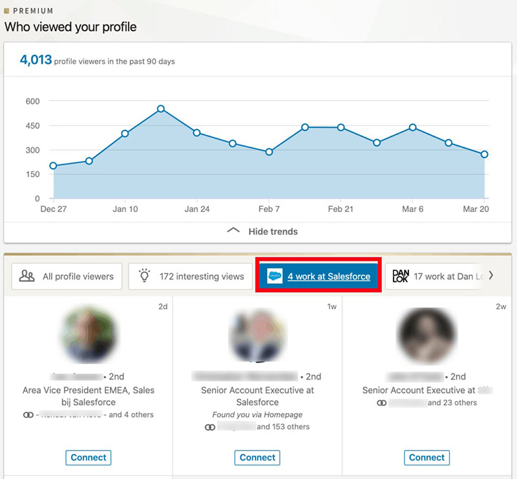This screenshot has height=479, width=517.
Task: Click the 2w timestamp on the third viewer card
Action: pyautogui.click(x=501, y=306)
